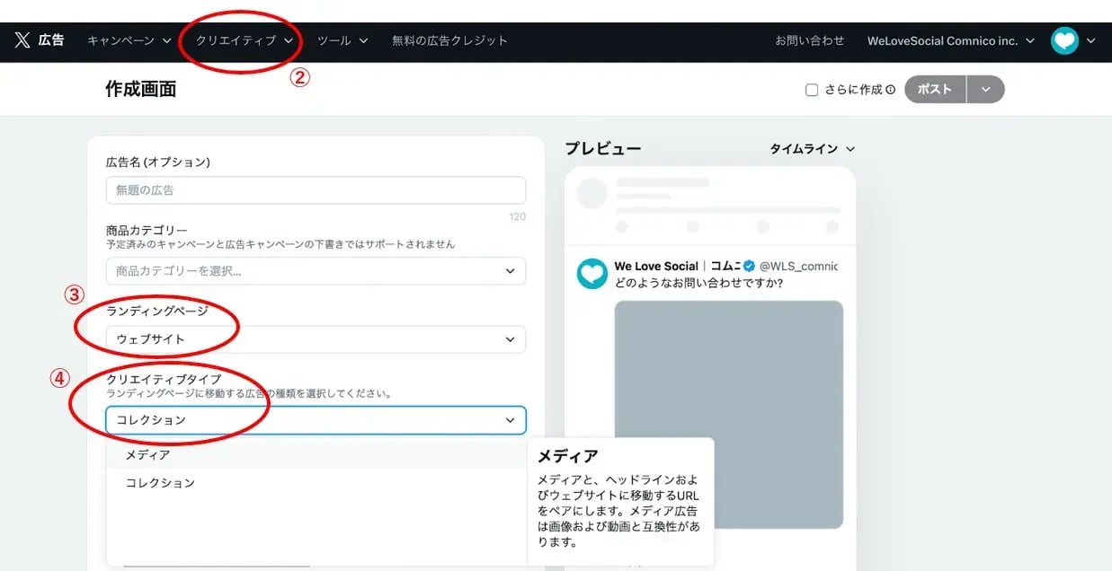Expand the chevron beside the profile avatar
1112x571 pixels.
click(x=1090, y=40)
